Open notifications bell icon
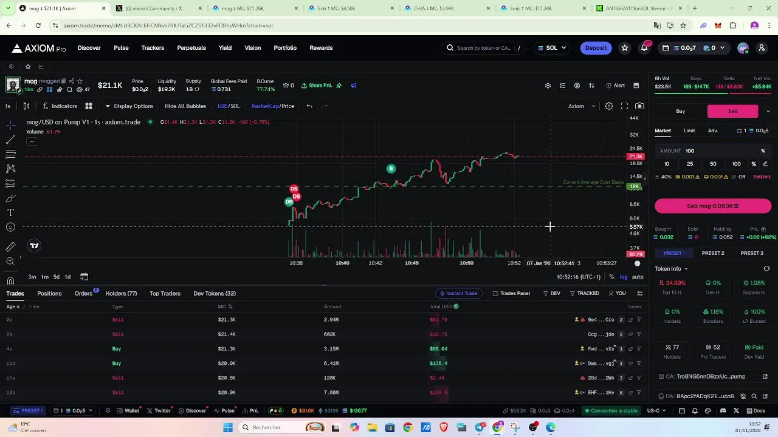Screen dimensions: 778x437 644,48
